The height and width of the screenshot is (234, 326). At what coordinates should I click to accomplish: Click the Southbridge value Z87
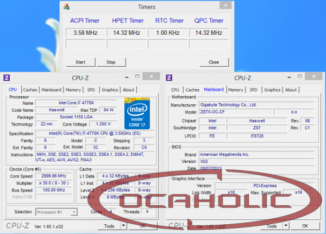click(257, 128)
